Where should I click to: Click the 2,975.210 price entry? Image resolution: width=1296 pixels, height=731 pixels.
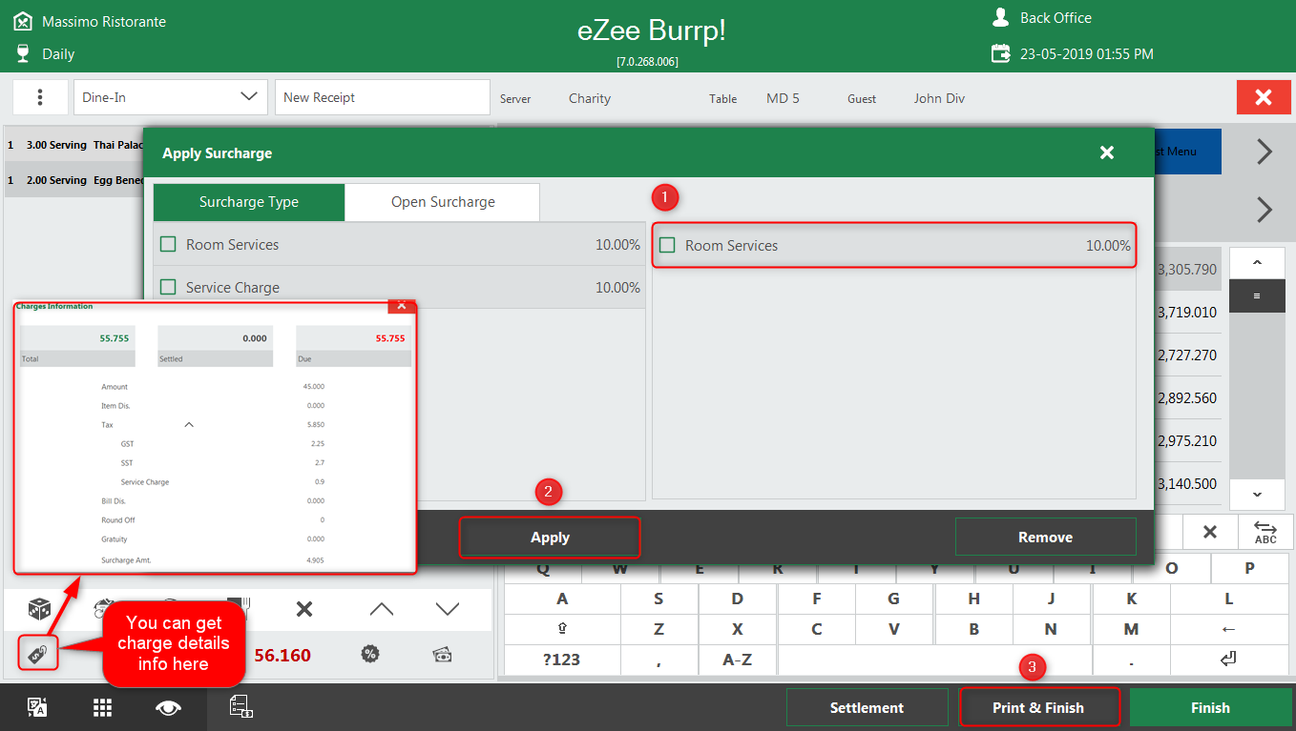tap(1186, 441)
